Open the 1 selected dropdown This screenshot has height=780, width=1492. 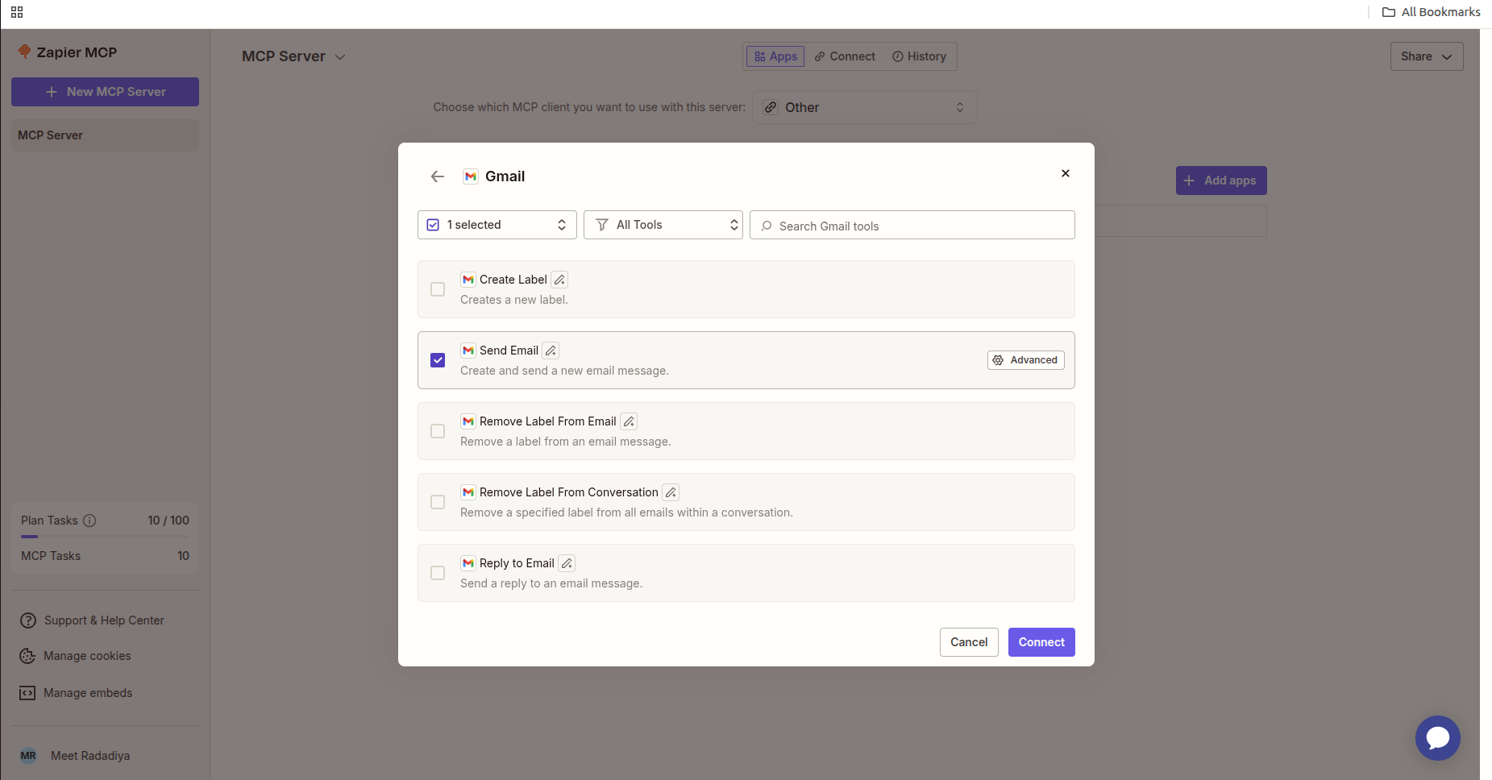coord(497,225)
